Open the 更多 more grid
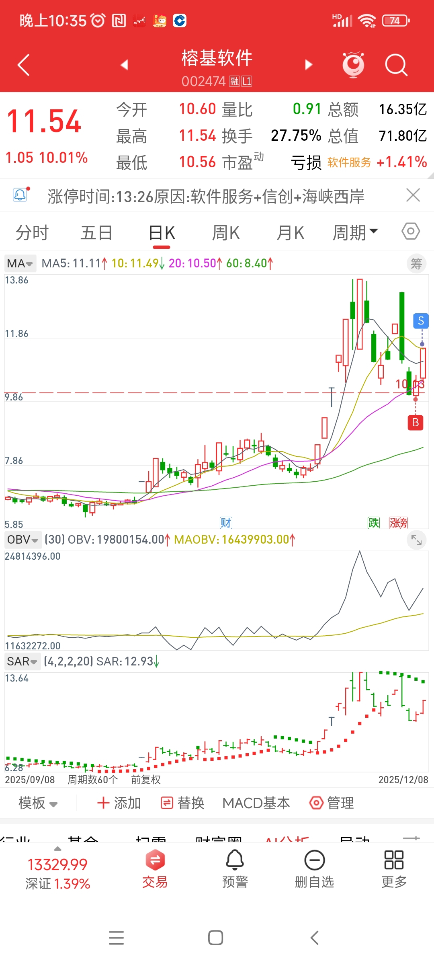The height and width of the screenshot is (965, 434). click(394, 869)
